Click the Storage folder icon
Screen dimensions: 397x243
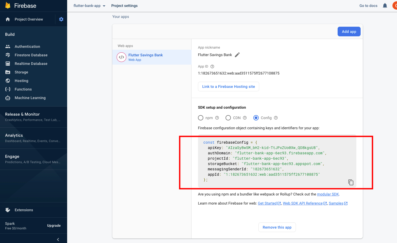(8, 72)
